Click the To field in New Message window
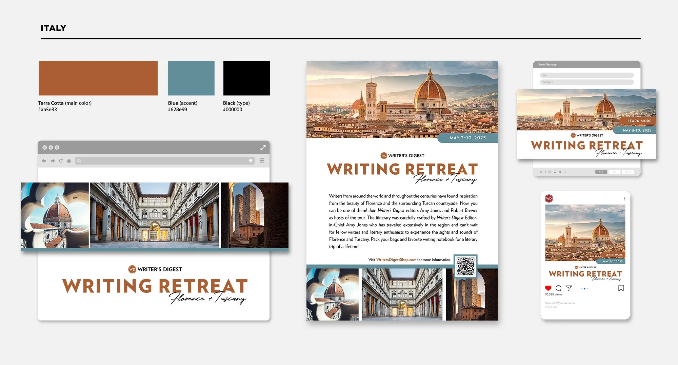The image size is (678, 365). click(586, 75)
